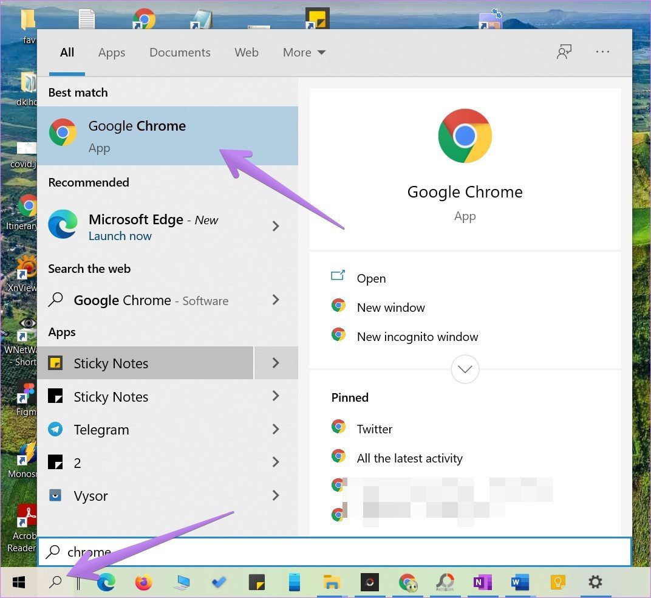Click the Google Chrome title in the preview pane

[x=465, y=192]
